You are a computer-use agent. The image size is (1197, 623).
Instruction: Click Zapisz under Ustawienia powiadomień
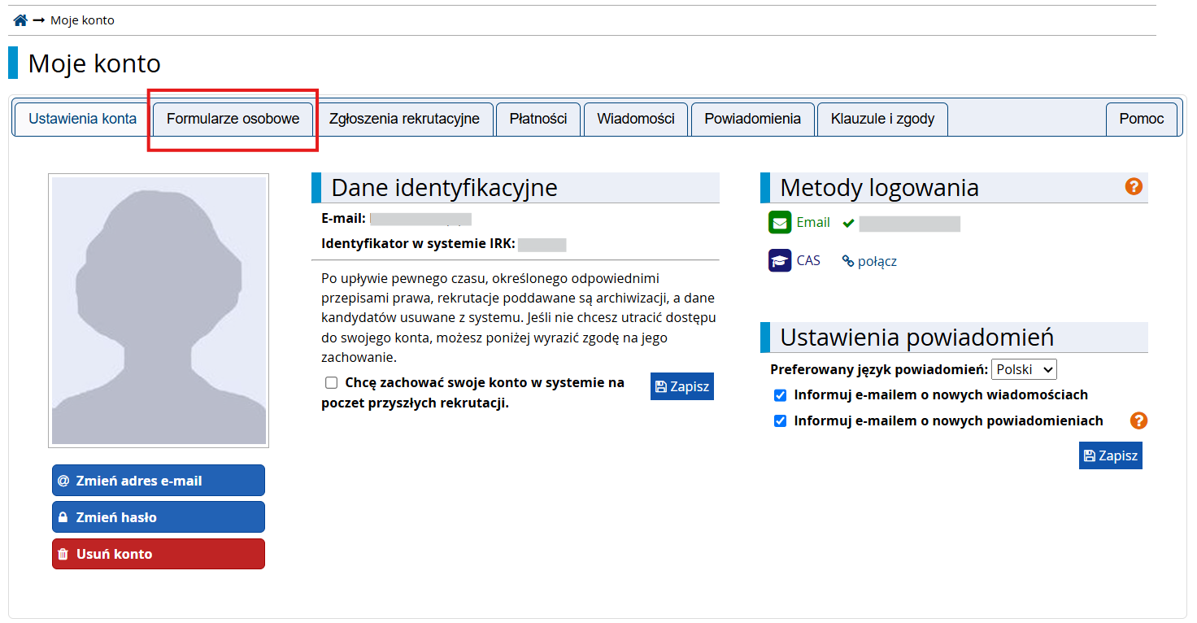pos(1111,455)
